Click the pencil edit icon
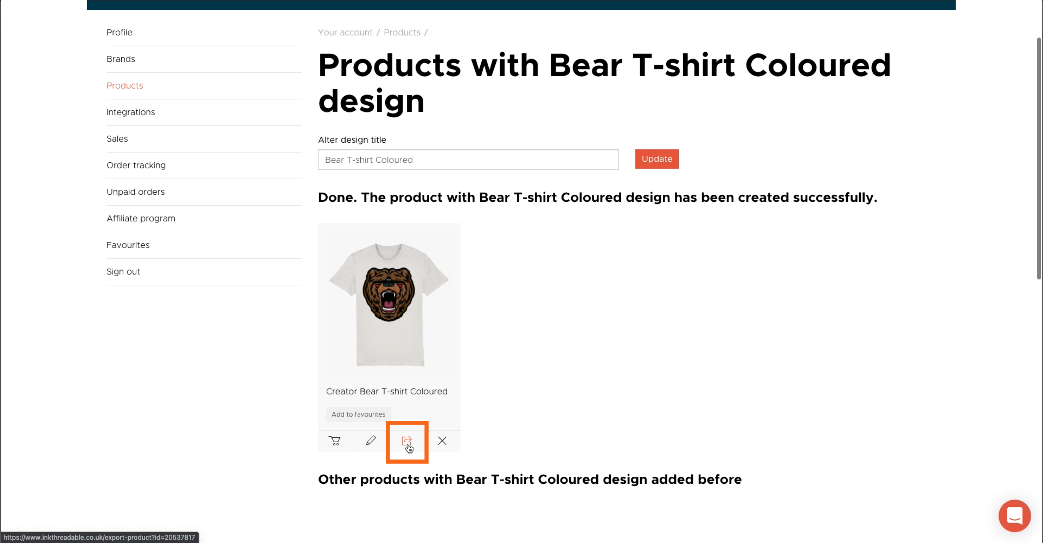Screen dimensions: 1043x543 pyautogui.click(x=371, y=441)
